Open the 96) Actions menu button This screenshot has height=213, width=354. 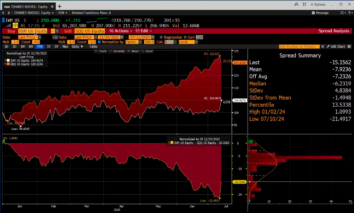click(x=121, y=31)
